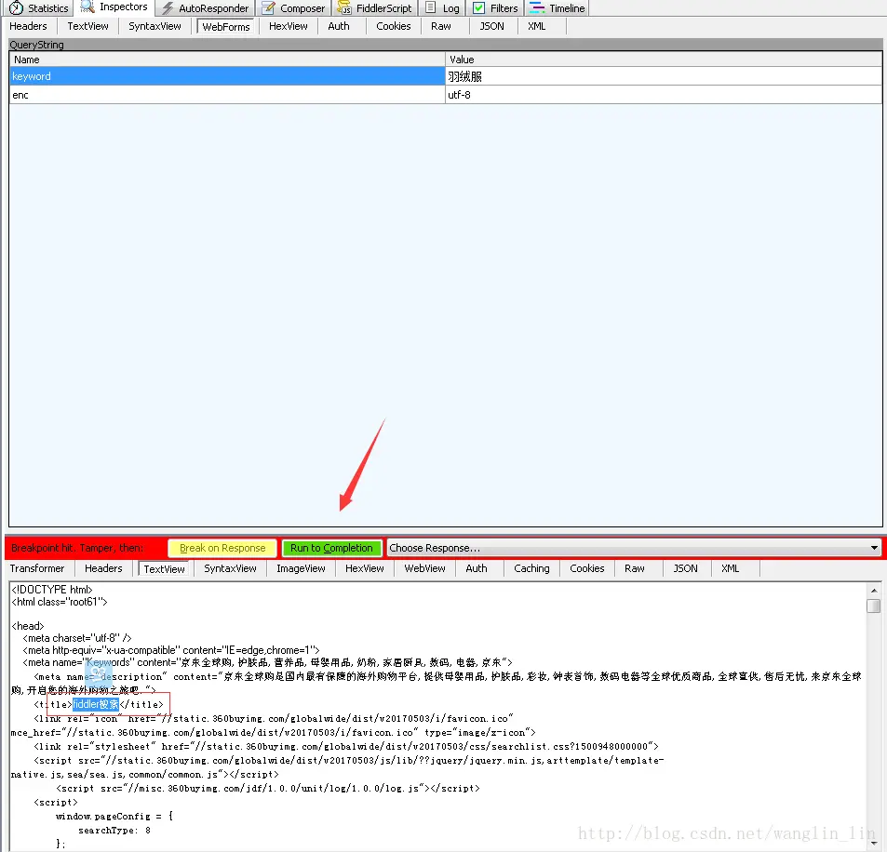Click the Break on Response button
887x852 pixels.
[x=222, y=548]
